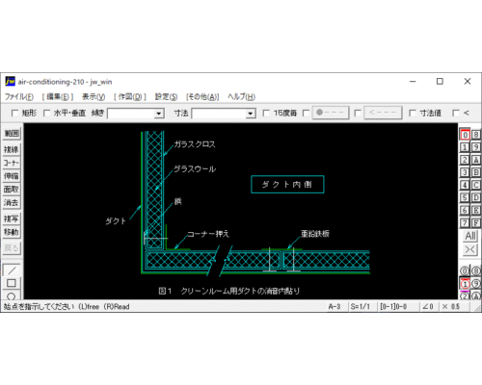Click the ダクト内側 boxed label in drawing

[287, 185]
